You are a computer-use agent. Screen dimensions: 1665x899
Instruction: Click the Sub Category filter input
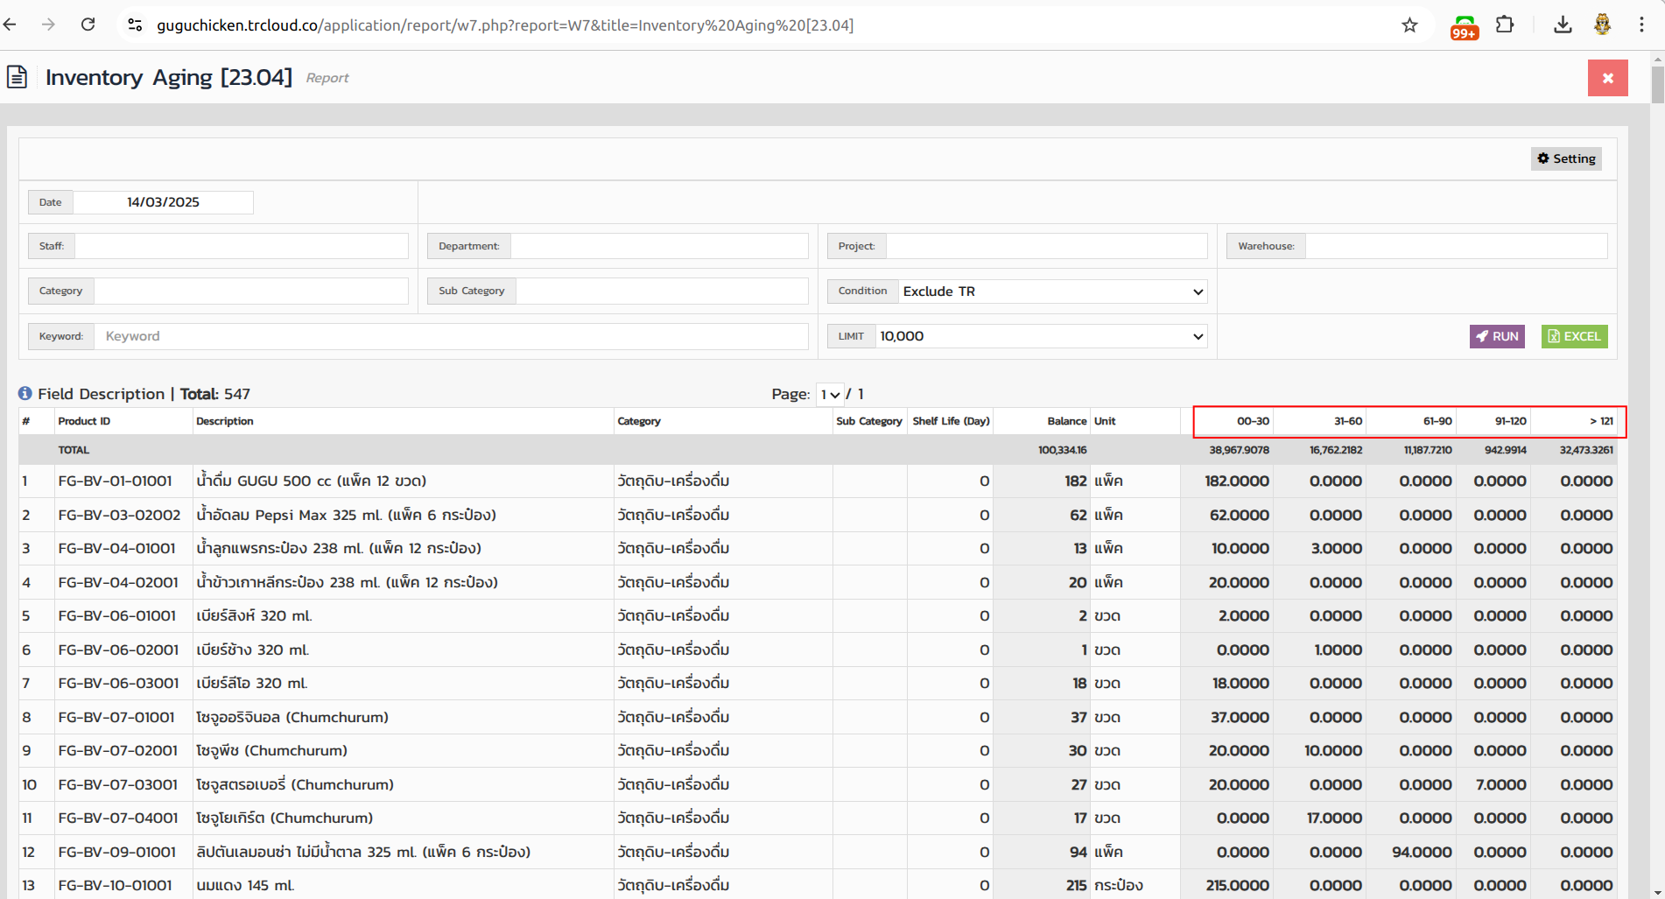coord(662,291)
